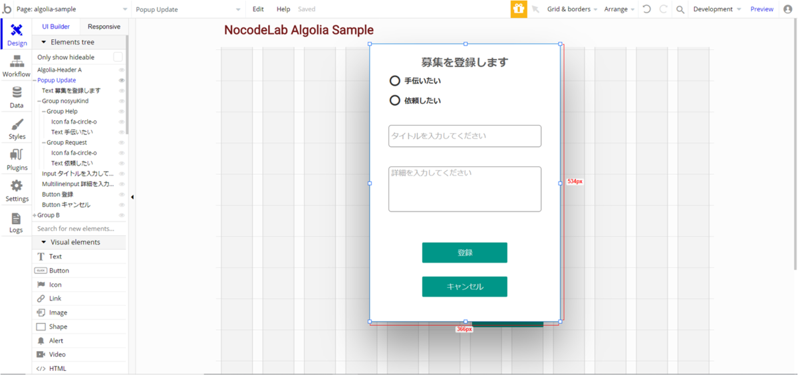Select the Icon visual element
The image size is (798, 375).
(78, 285)
